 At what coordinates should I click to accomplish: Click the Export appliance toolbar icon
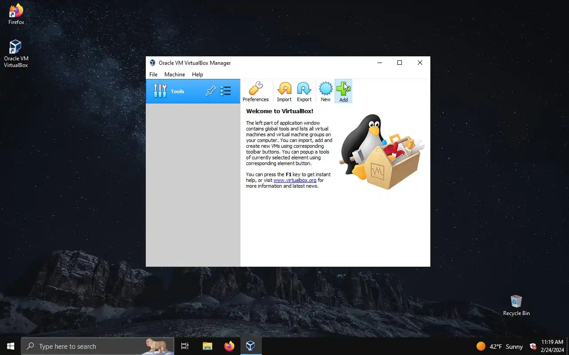304,91
